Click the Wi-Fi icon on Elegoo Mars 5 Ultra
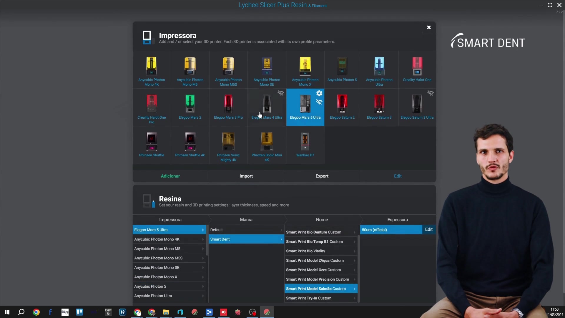Viewport: 565px width, 318px height. tap(319, 102)
